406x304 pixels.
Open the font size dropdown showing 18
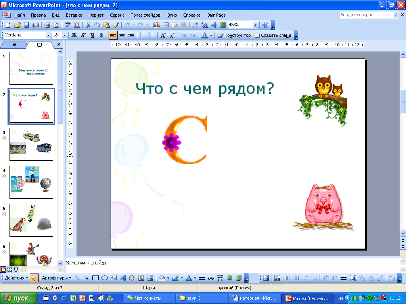[65, 35]
